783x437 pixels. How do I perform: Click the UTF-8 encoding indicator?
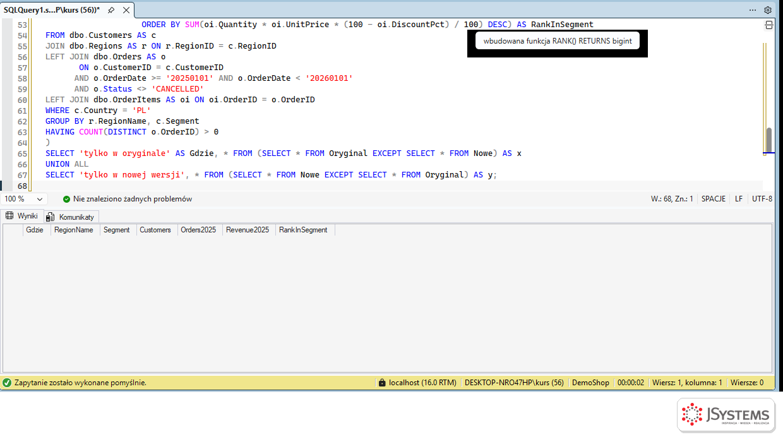point(762,199)
